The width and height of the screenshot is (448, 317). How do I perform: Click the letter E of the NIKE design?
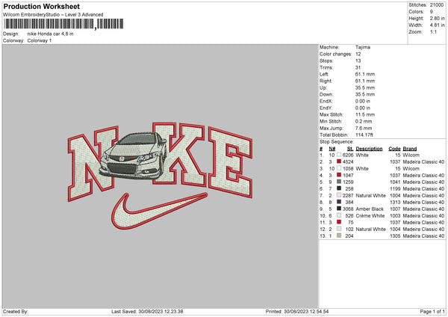230,162
